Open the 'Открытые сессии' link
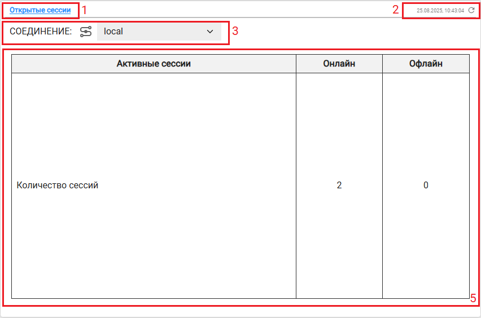Image resolution: width=481 pixels, height=318 pixels. click(x=40, y=10)
